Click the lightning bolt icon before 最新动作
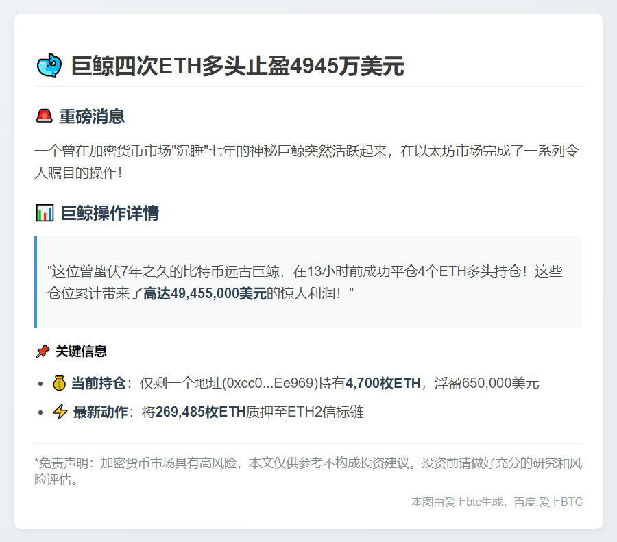The height and width of the screenshot is (542, 617). pos(60,412)
